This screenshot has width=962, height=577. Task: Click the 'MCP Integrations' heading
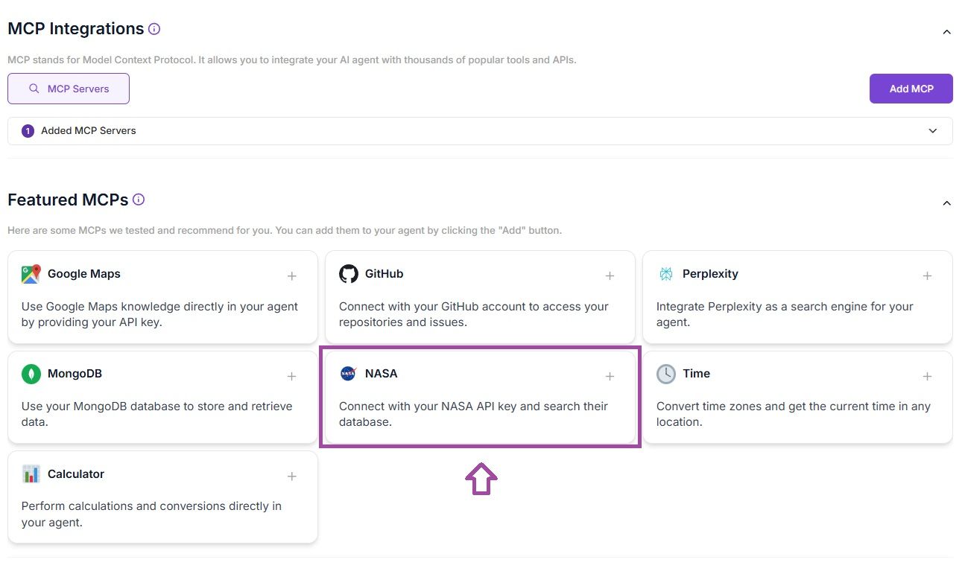(76, 29)
